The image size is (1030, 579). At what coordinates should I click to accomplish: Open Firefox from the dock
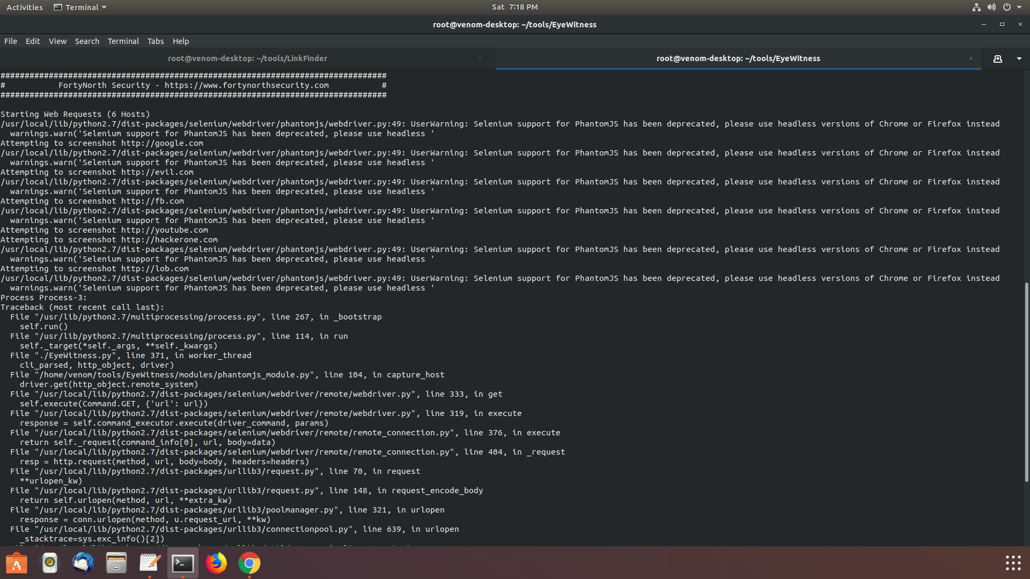[216, 563]
